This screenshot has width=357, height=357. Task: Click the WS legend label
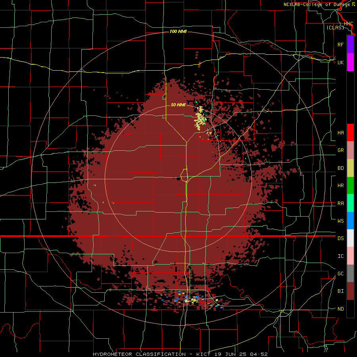340,221
